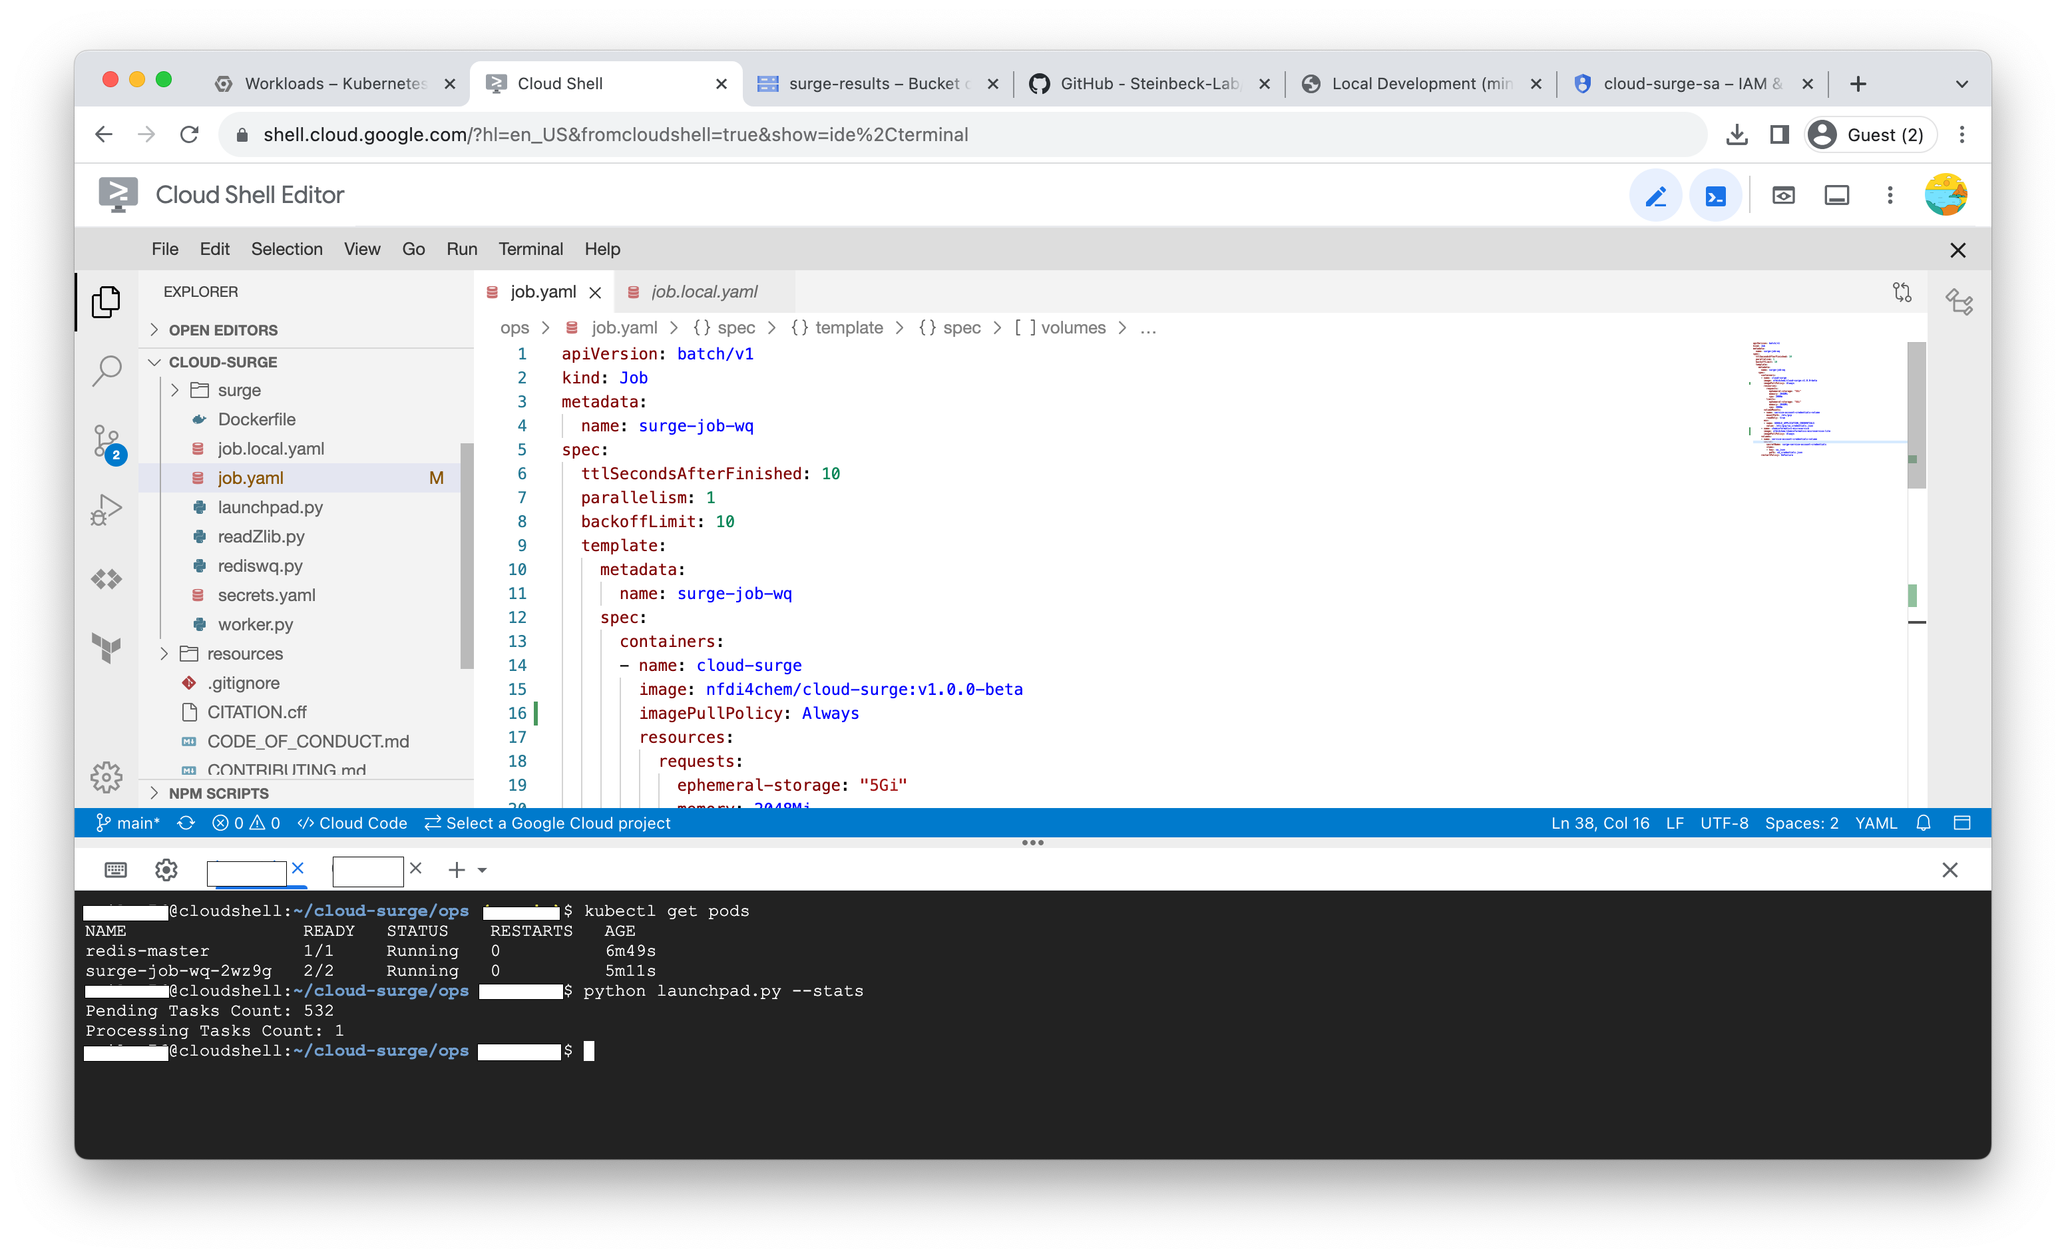Open the Terminal menu
This screenshot has width=2066, height=1258.
click(x=530, y=249)
